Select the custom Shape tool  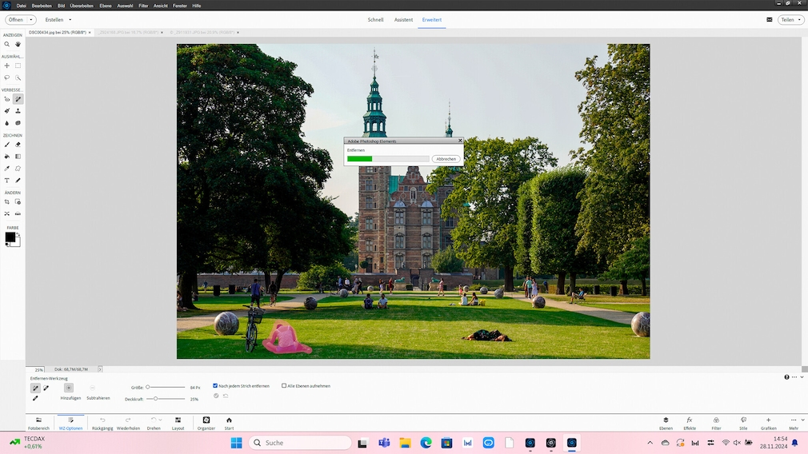(18, 169)
